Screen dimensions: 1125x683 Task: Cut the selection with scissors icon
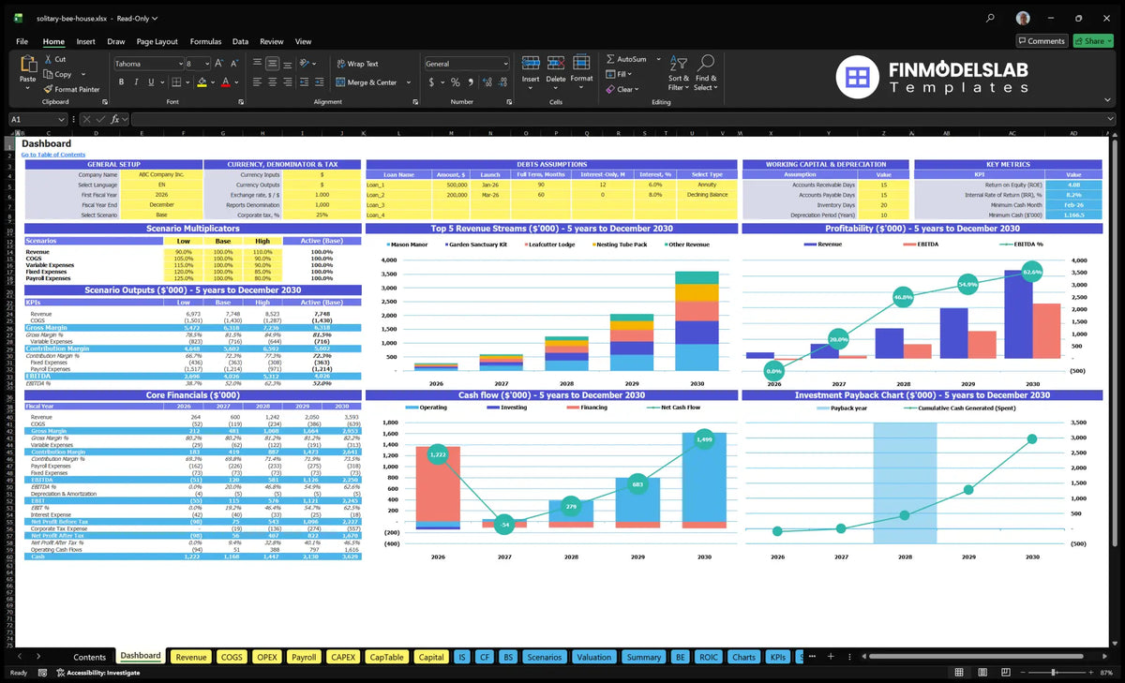coord(48,59)
